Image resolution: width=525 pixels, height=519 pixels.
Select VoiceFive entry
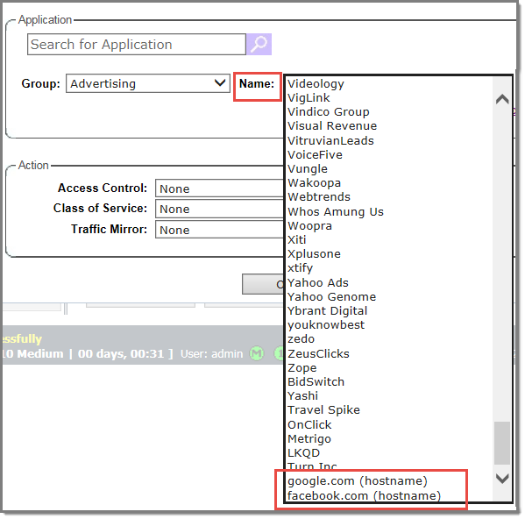pos(315,154)
